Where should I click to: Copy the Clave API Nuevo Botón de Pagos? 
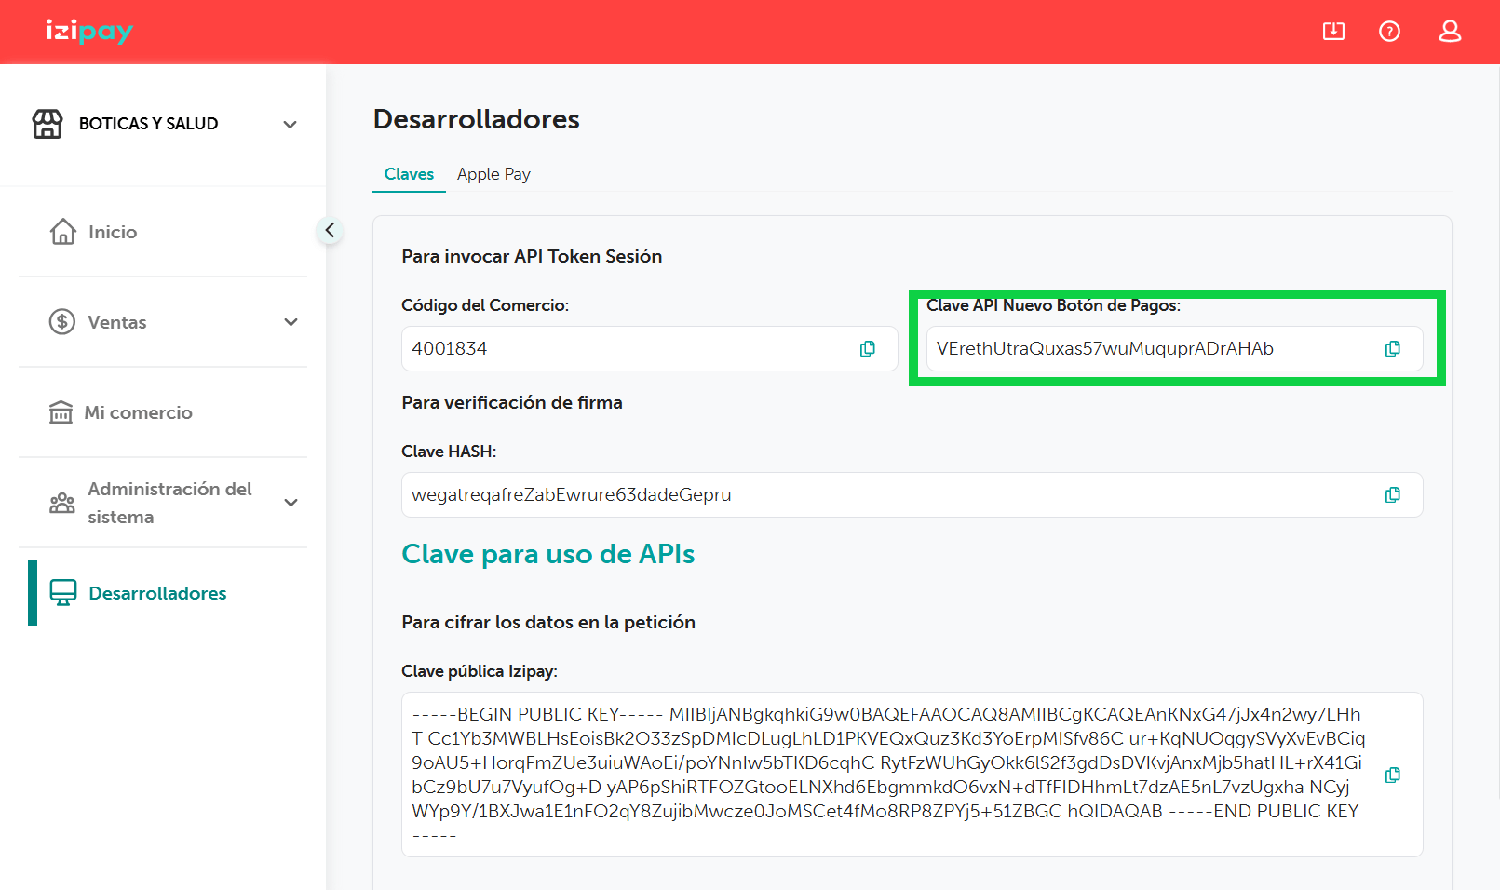(x=1392, y=349)
